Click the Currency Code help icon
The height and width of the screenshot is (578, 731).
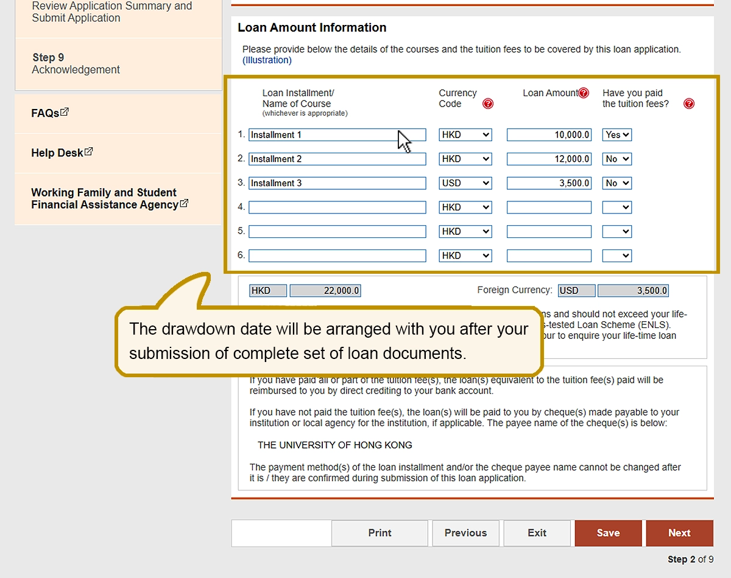click(488, 104)
